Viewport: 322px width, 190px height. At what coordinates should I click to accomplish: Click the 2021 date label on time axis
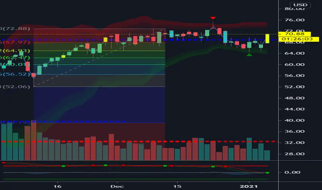coord(249,187)
